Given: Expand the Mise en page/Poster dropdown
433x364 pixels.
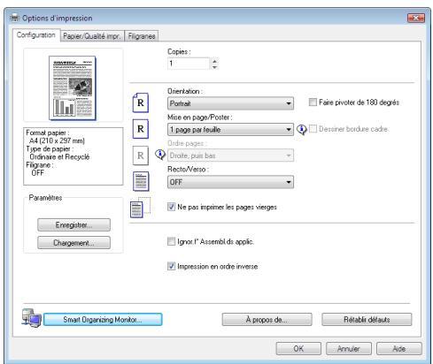Looking at the screenshot, I should [x=230, y=129].
